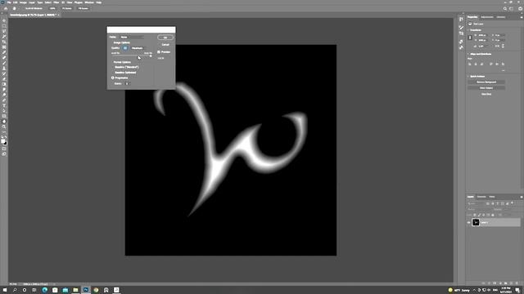Click the JPEG quality slider handle

(151, 56)
